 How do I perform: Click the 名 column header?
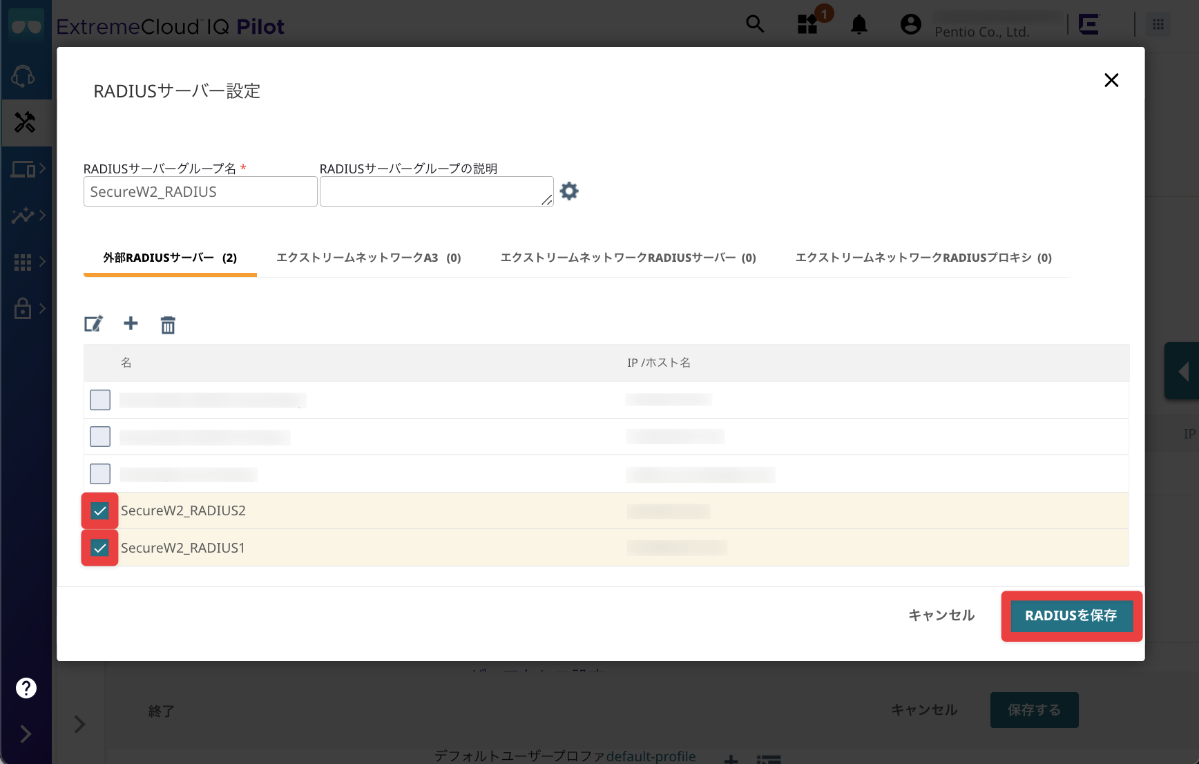click(126, 363)
